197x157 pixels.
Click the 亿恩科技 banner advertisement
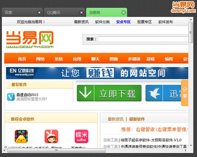(x=97, y=73)
